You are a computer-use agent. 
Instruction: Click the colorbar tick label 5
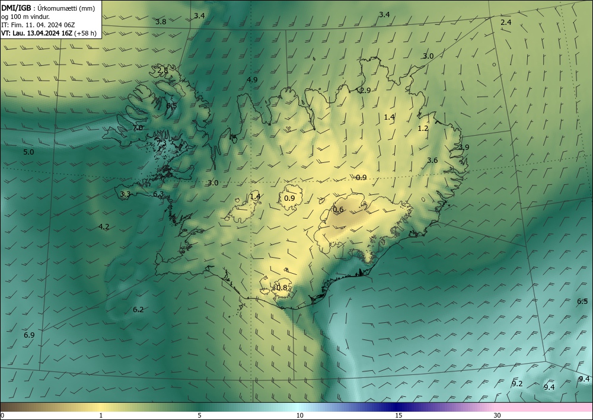[199, 415]
